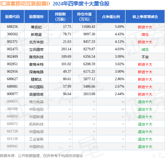Select stock name 浪潮信息
Screen dimensions: 165x158
click(x=36, y=94)
